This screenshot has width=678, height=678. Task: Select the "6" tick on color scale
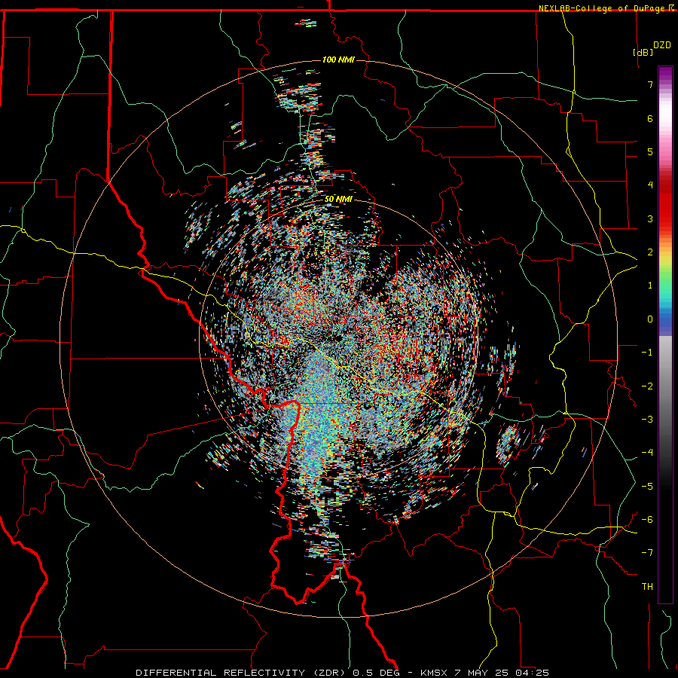click(x=650, y=118)
